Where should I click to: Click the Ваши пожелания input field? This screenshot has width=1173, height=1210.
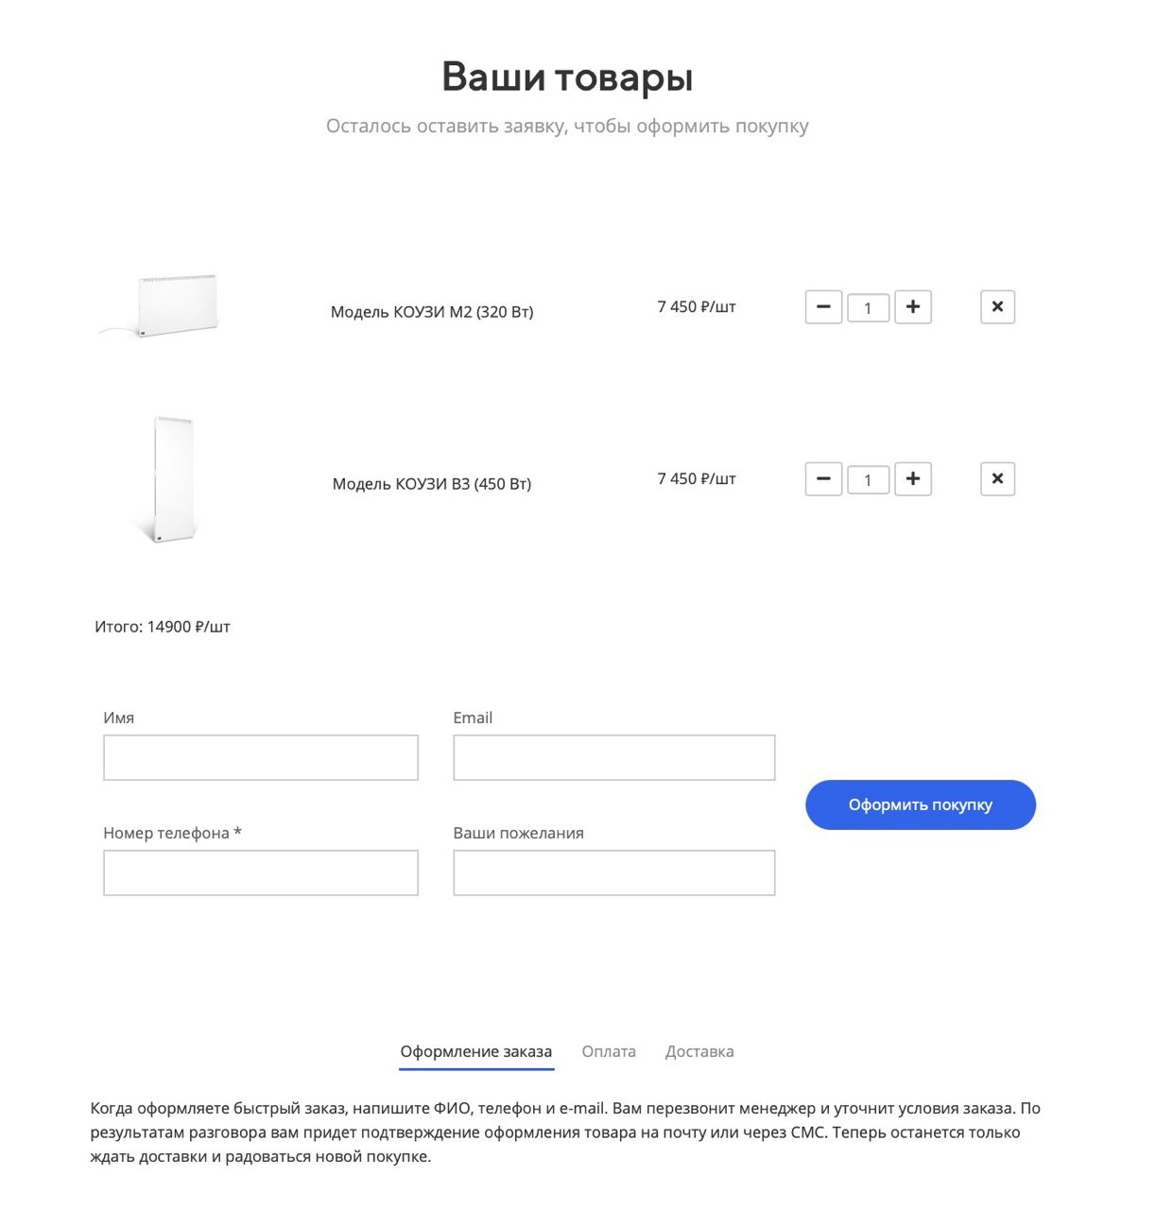coord(613,873)
